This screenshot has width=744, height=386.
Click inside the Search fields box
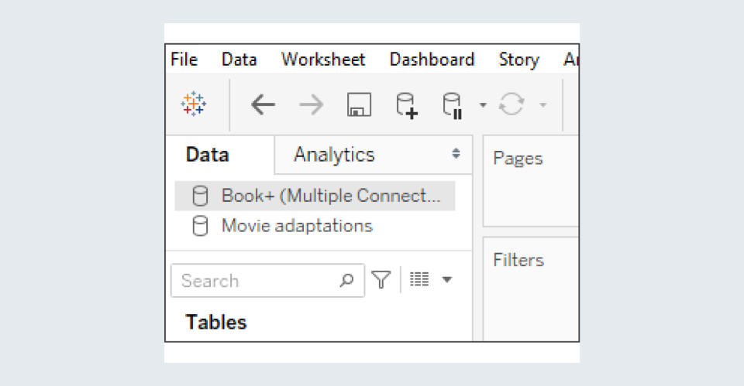click(267, 280)
